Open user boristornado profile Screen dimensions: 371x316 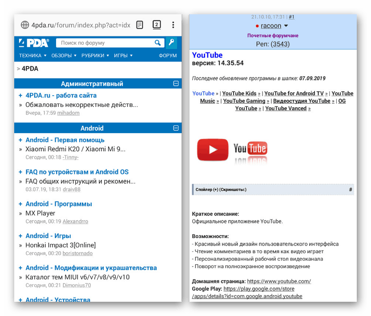[77, 253]
